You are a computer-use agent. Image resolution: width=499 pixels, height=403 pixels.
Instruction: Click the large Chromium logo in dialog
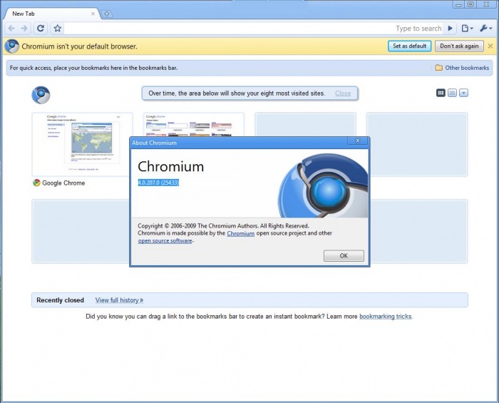(x=323, y=185)
